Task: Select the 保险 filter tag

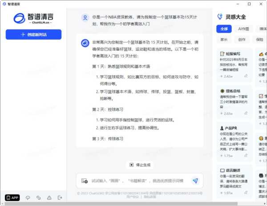Action: click(259, 40)
